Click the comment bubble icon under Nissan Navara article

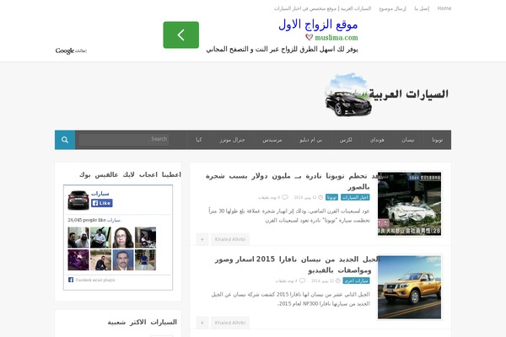(x=302, y=281)
